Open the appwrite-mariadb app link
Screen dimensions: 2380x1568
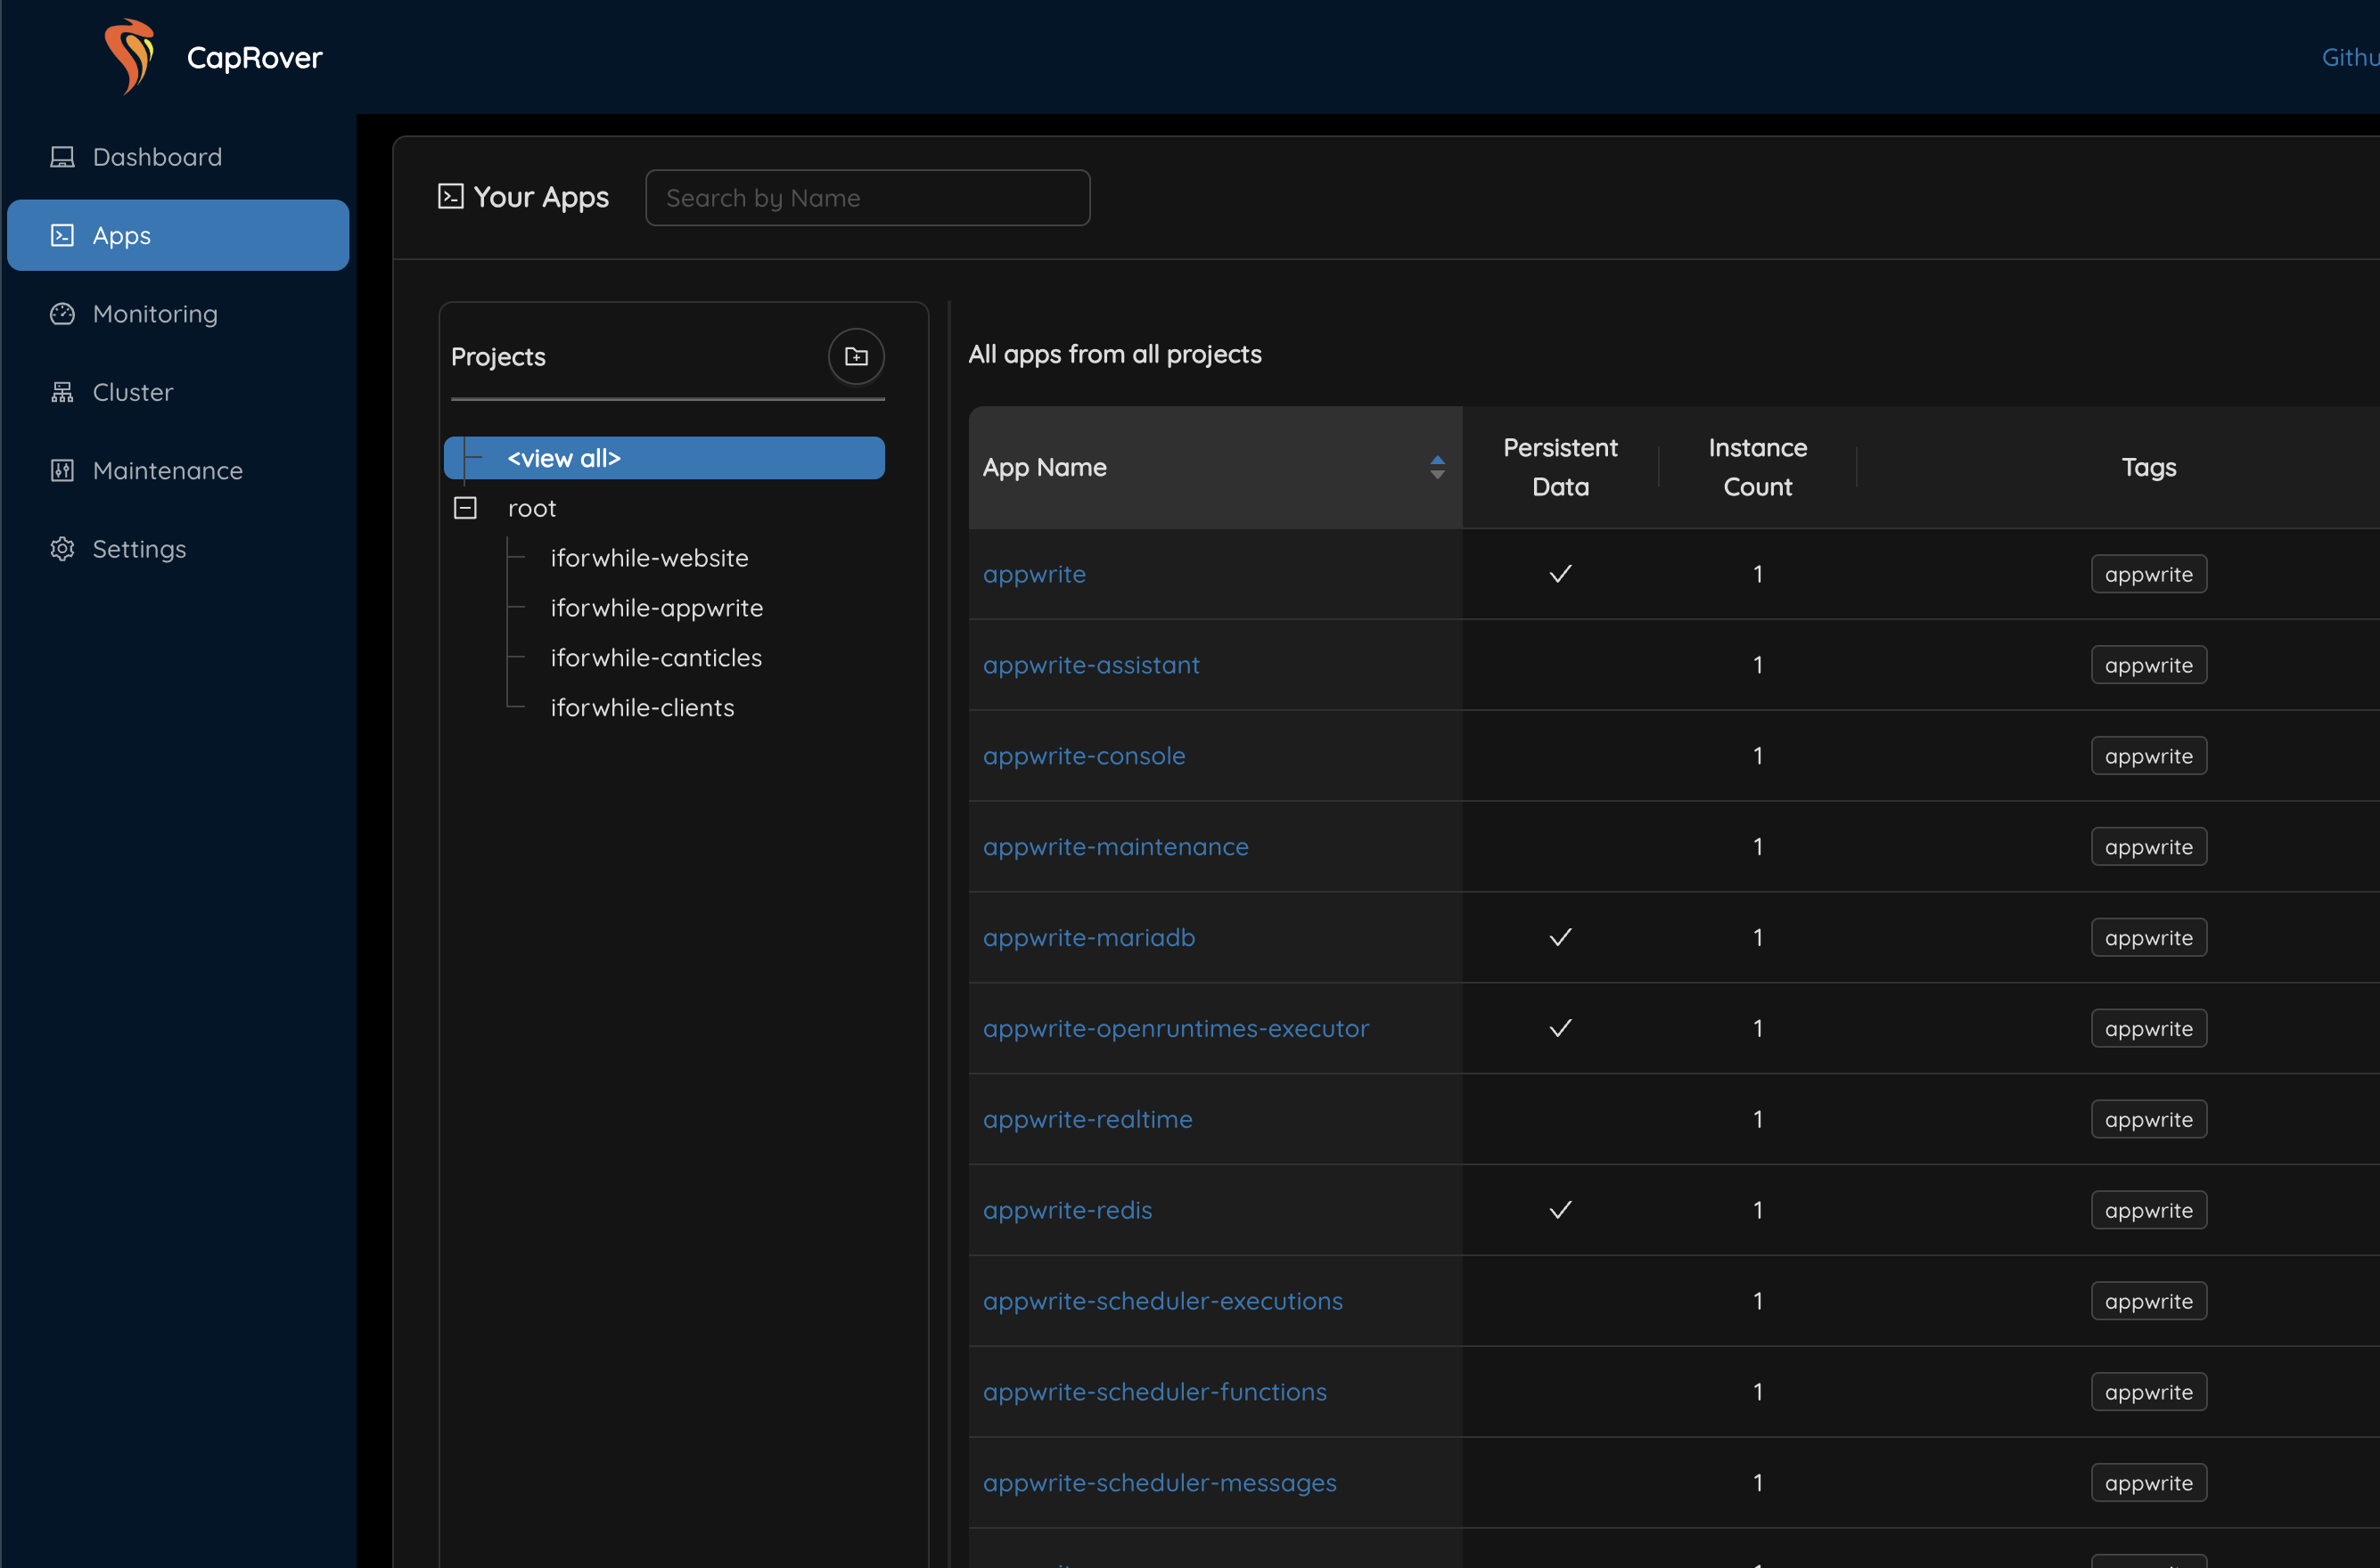pyautogui.click(x=1088, y=937)
